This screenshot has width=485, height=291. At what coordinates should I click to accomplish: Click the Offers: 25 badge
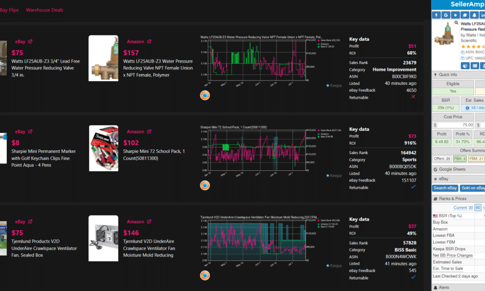click(x=442, y=159)
